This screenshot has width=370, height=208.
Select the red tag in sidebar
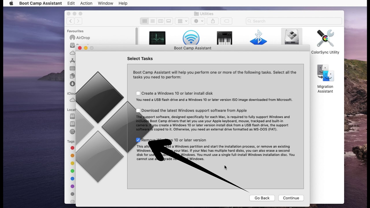coord(72,148)
